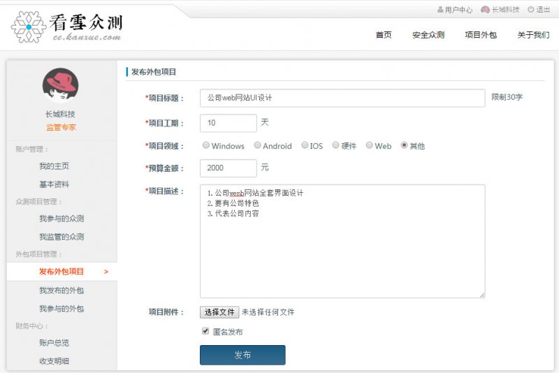Viewport: 559px width, 373px height.
Task: Click the blue 发布 submit button
Action: coord(242,355)
